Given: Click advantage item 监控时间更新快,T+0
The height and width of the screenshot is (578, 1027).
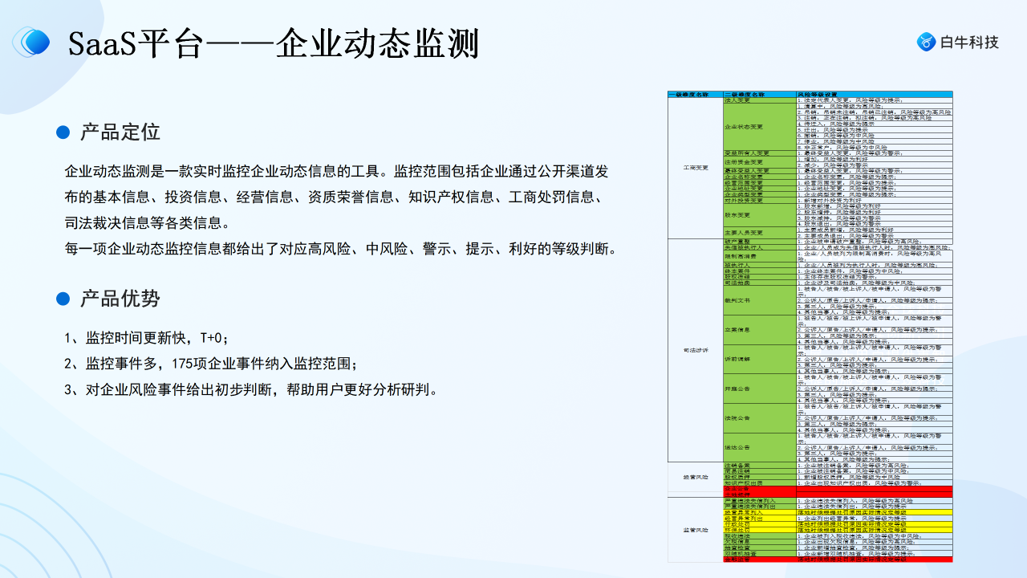Looking at the screenshot, I should 147,338.
